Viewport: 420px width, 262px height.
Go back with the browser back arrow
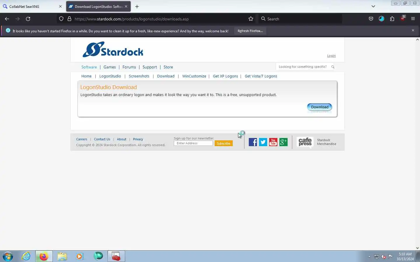tap(7, 19)
